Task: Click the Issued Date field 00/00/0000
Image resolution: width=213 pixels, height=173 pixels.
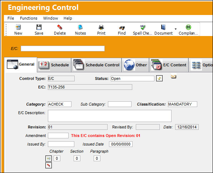Action: click(121, 144)
